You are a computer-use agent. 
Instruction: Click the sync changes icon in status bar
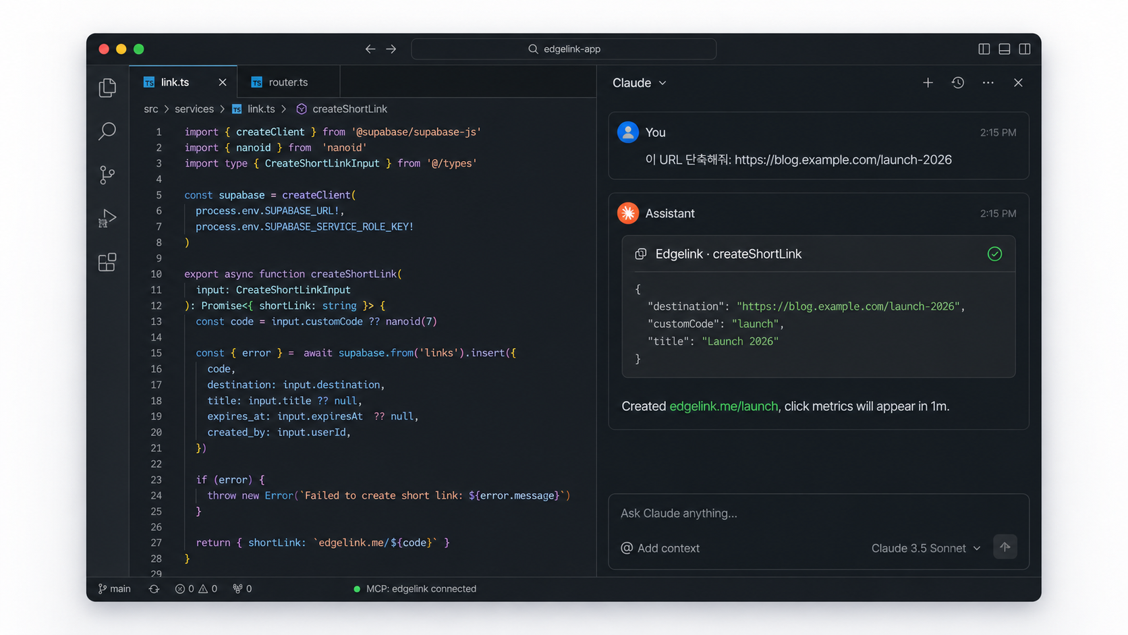[x=154, y=588]
